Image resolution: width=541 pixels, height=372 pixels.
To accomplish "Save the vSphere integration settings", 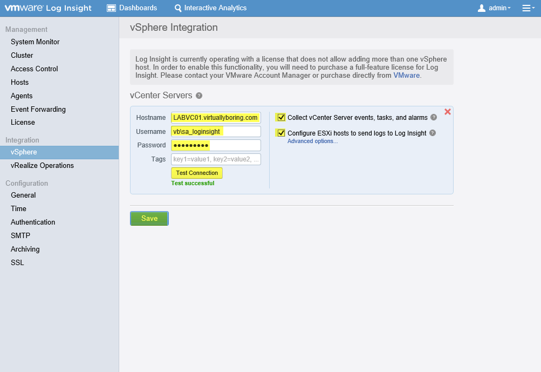I will pos(149,218).
